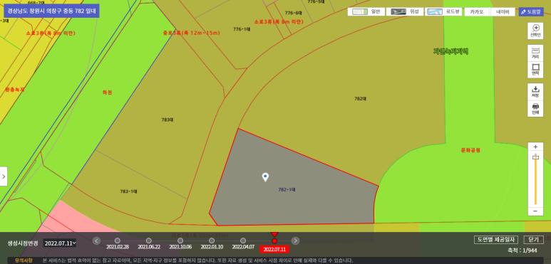Click the 축척 : 1/944 scale text
The image size is (551, 264).
522,250
